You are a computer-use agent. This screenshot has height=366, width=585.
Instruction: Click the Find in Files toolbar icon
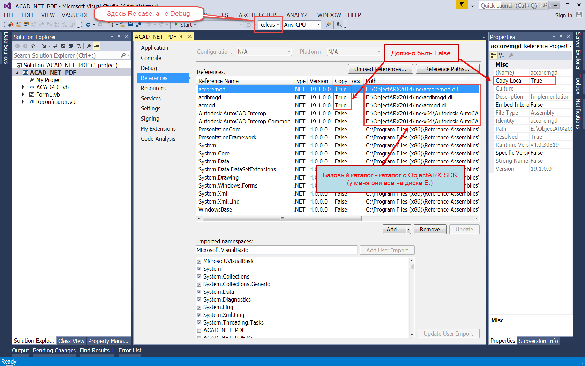pos(329,25)
